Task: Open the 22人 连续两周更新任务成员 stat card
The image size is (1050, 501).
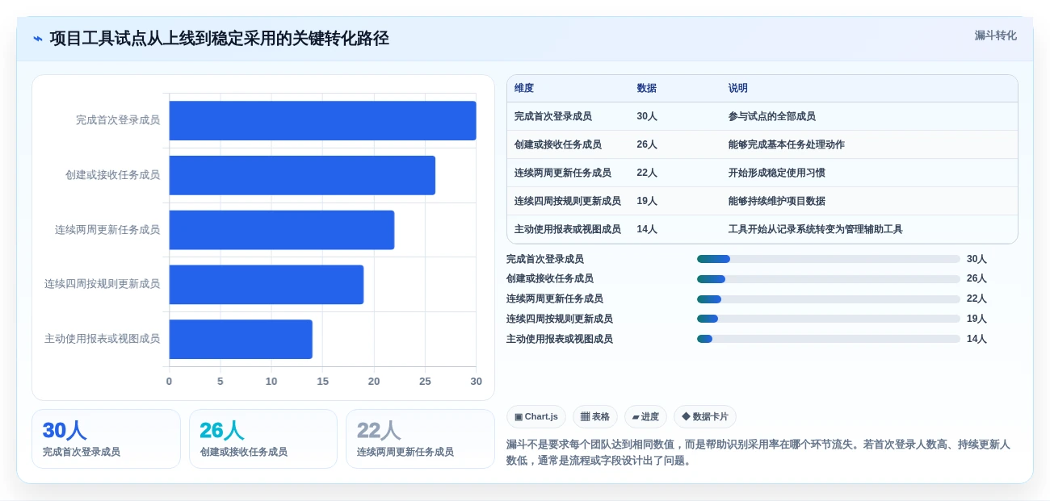Action: pos(420,439)
